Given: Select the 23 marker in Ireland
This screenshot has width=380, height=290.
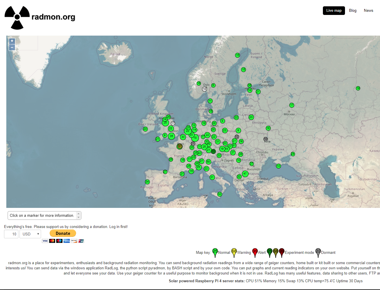Looking at the screenshot, I should (145, 129).
